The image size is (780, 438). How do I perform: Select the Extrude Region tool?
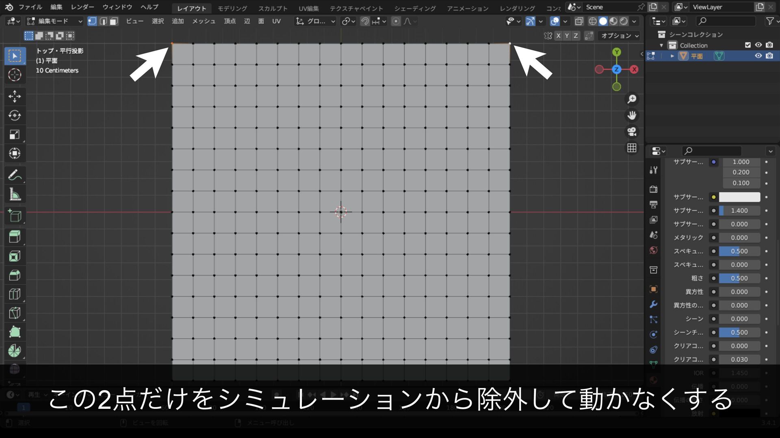point(15,237)
